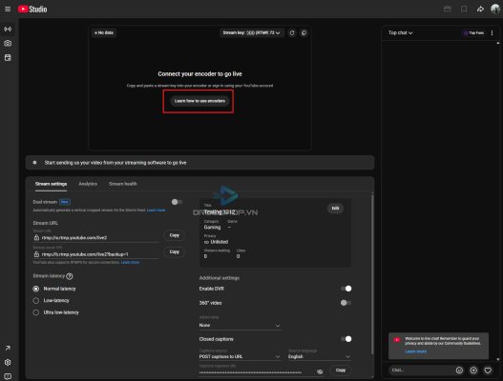
Task: Switch to Stream health tab
Action: point(123,184)
